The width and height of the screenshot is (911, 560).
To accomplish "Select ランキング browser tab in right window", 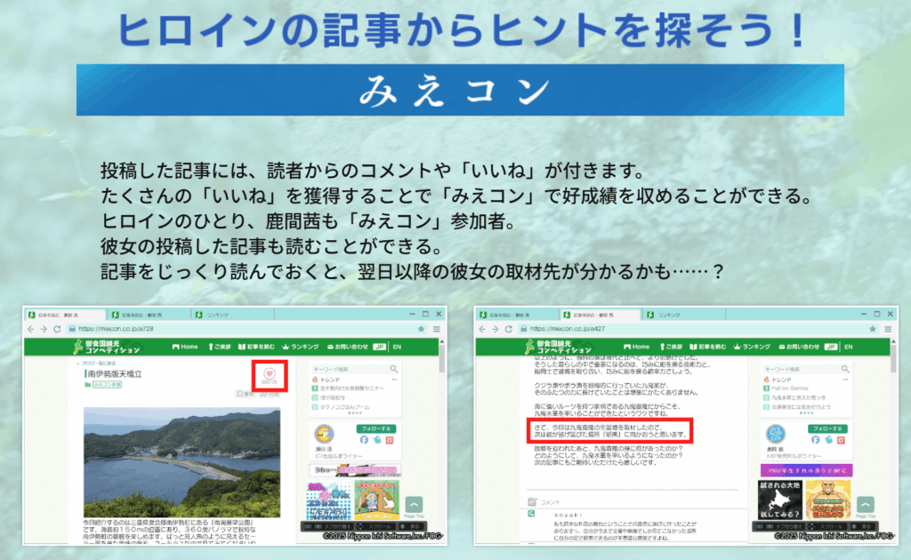I will 685,315.
